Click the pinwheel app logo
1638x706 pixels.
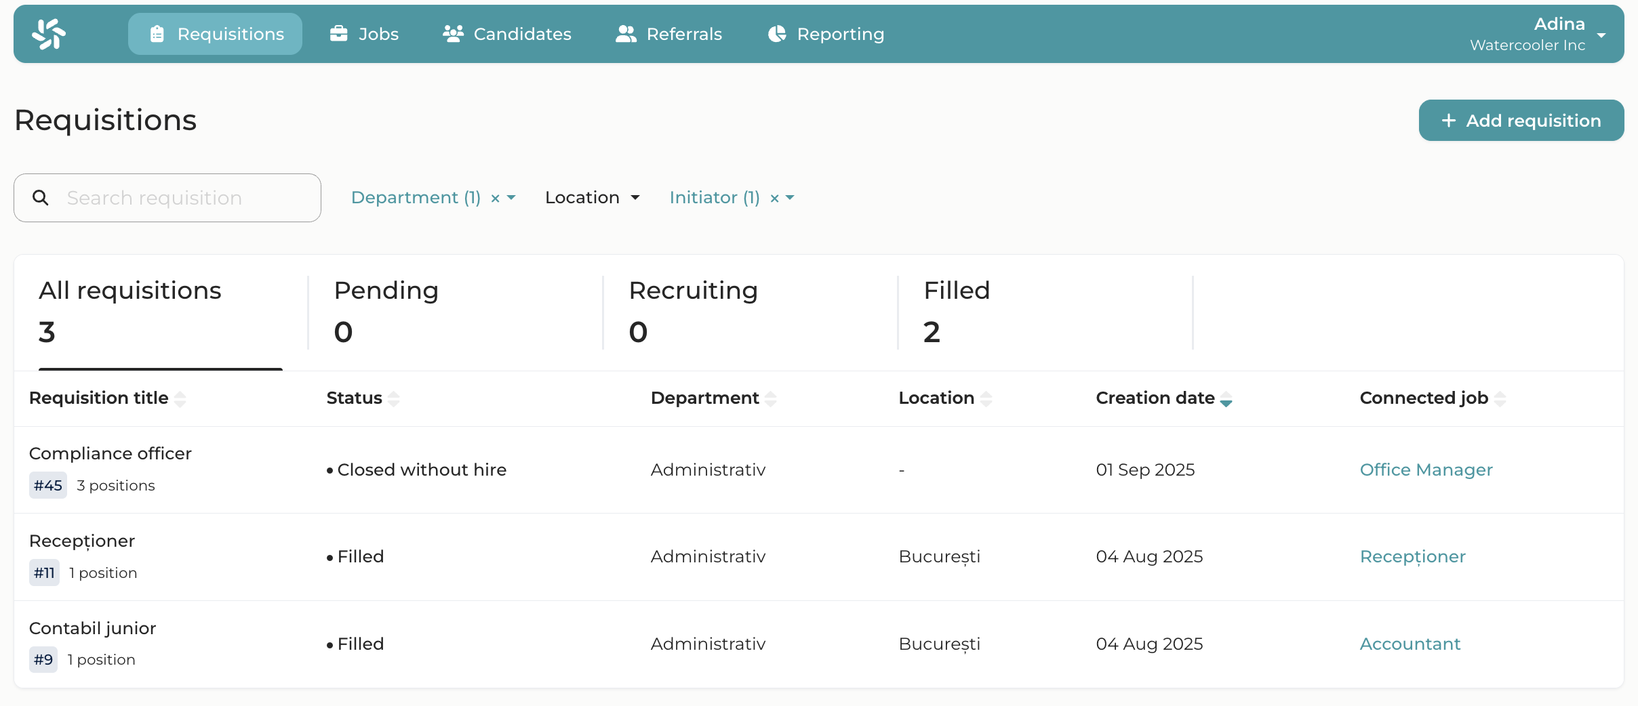49,34
